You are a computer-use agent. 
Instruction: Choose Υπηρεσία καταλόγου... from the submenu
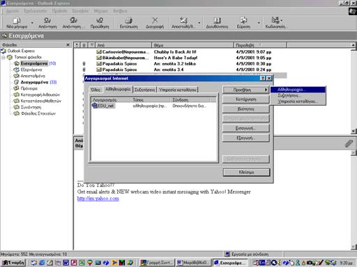(298, 102)
